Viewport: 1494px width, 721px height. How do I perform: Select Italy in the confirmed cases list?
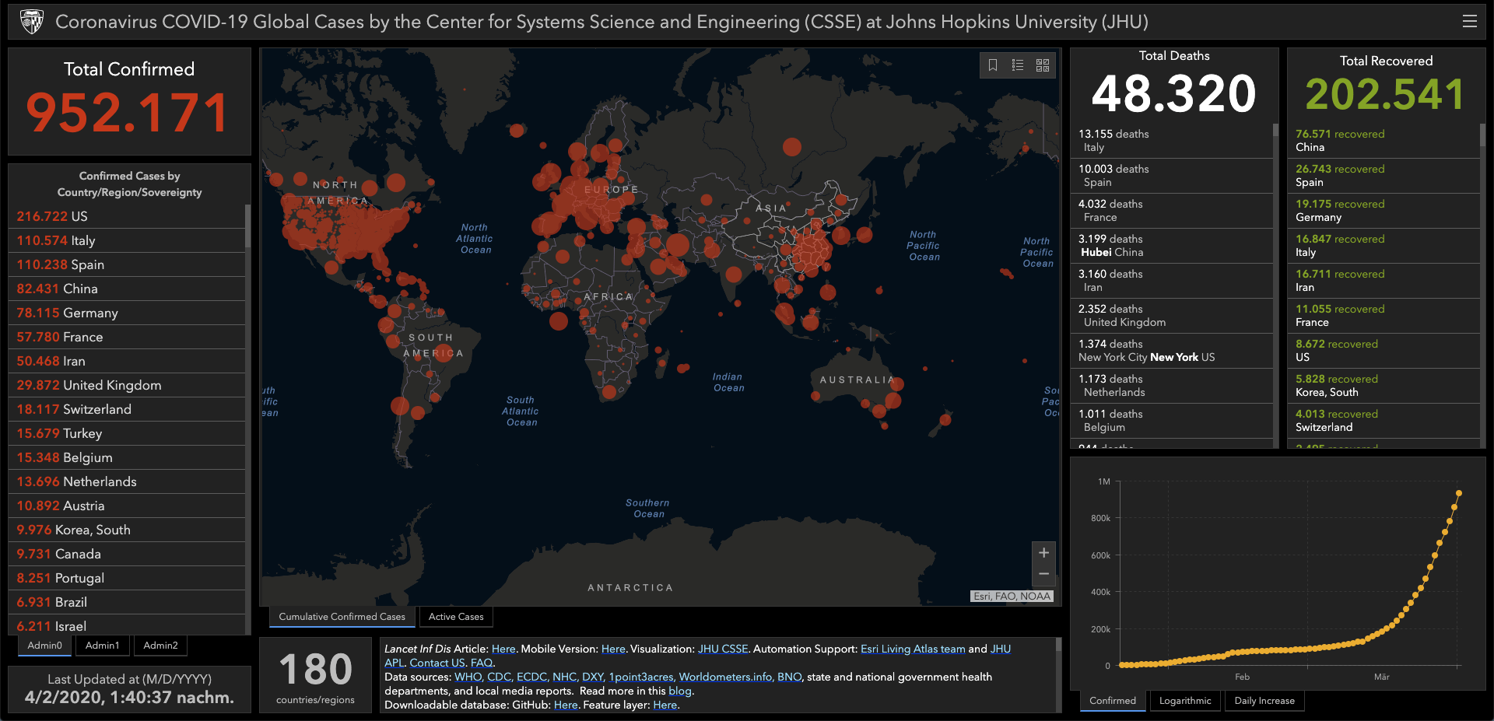point(82,241)
